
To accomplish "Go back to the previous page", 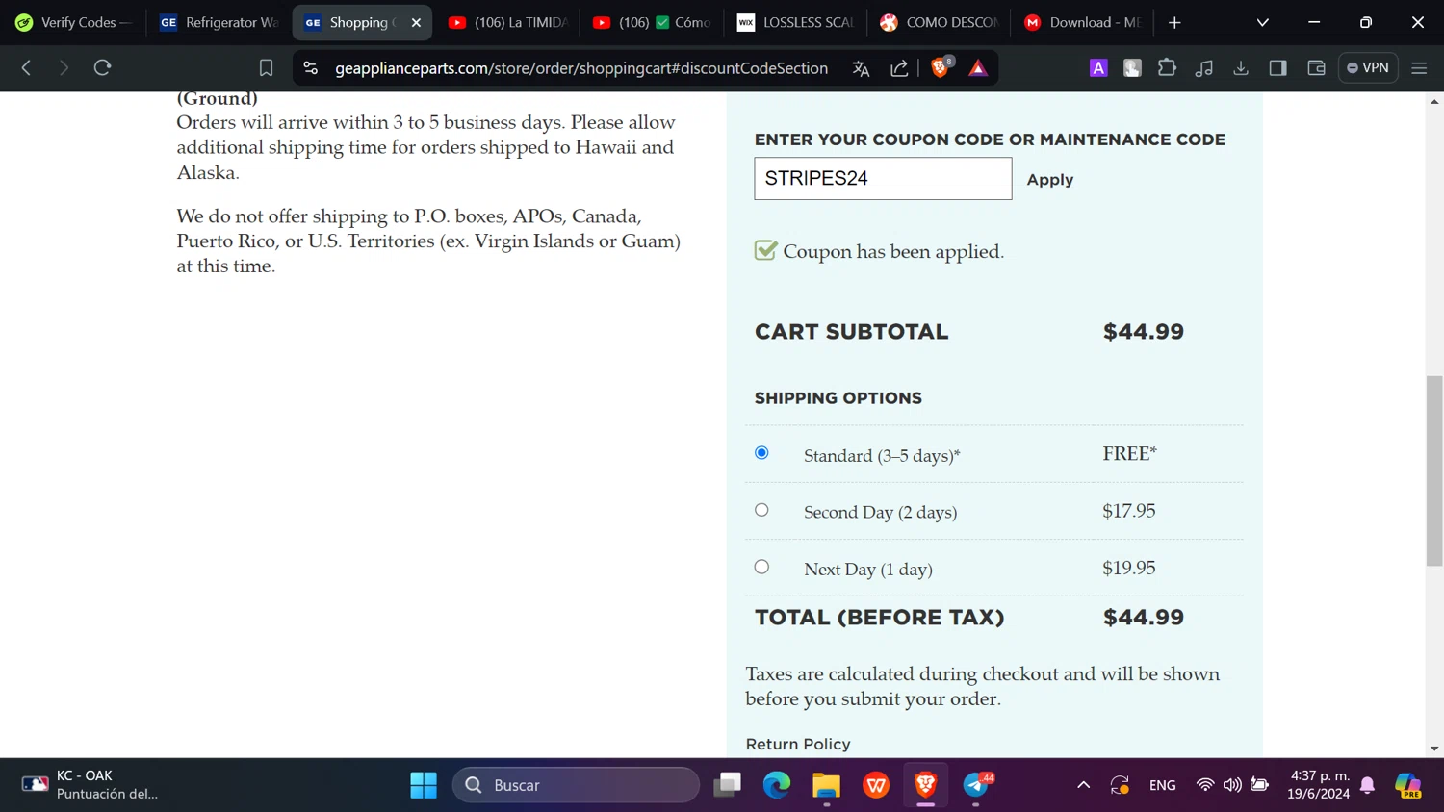I will click(27, 67).
